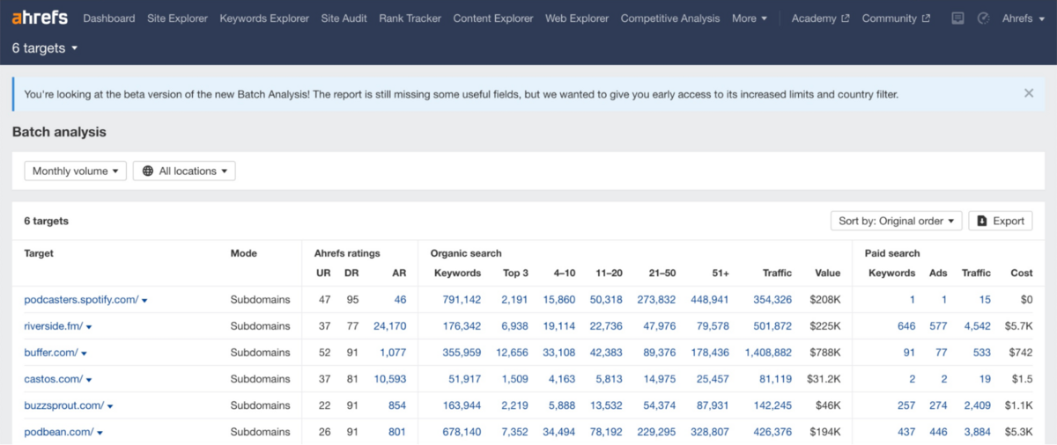Open buffer.com target link
Image resolution: width=1057 pixels, height=445 pixels.
(50, 353)
